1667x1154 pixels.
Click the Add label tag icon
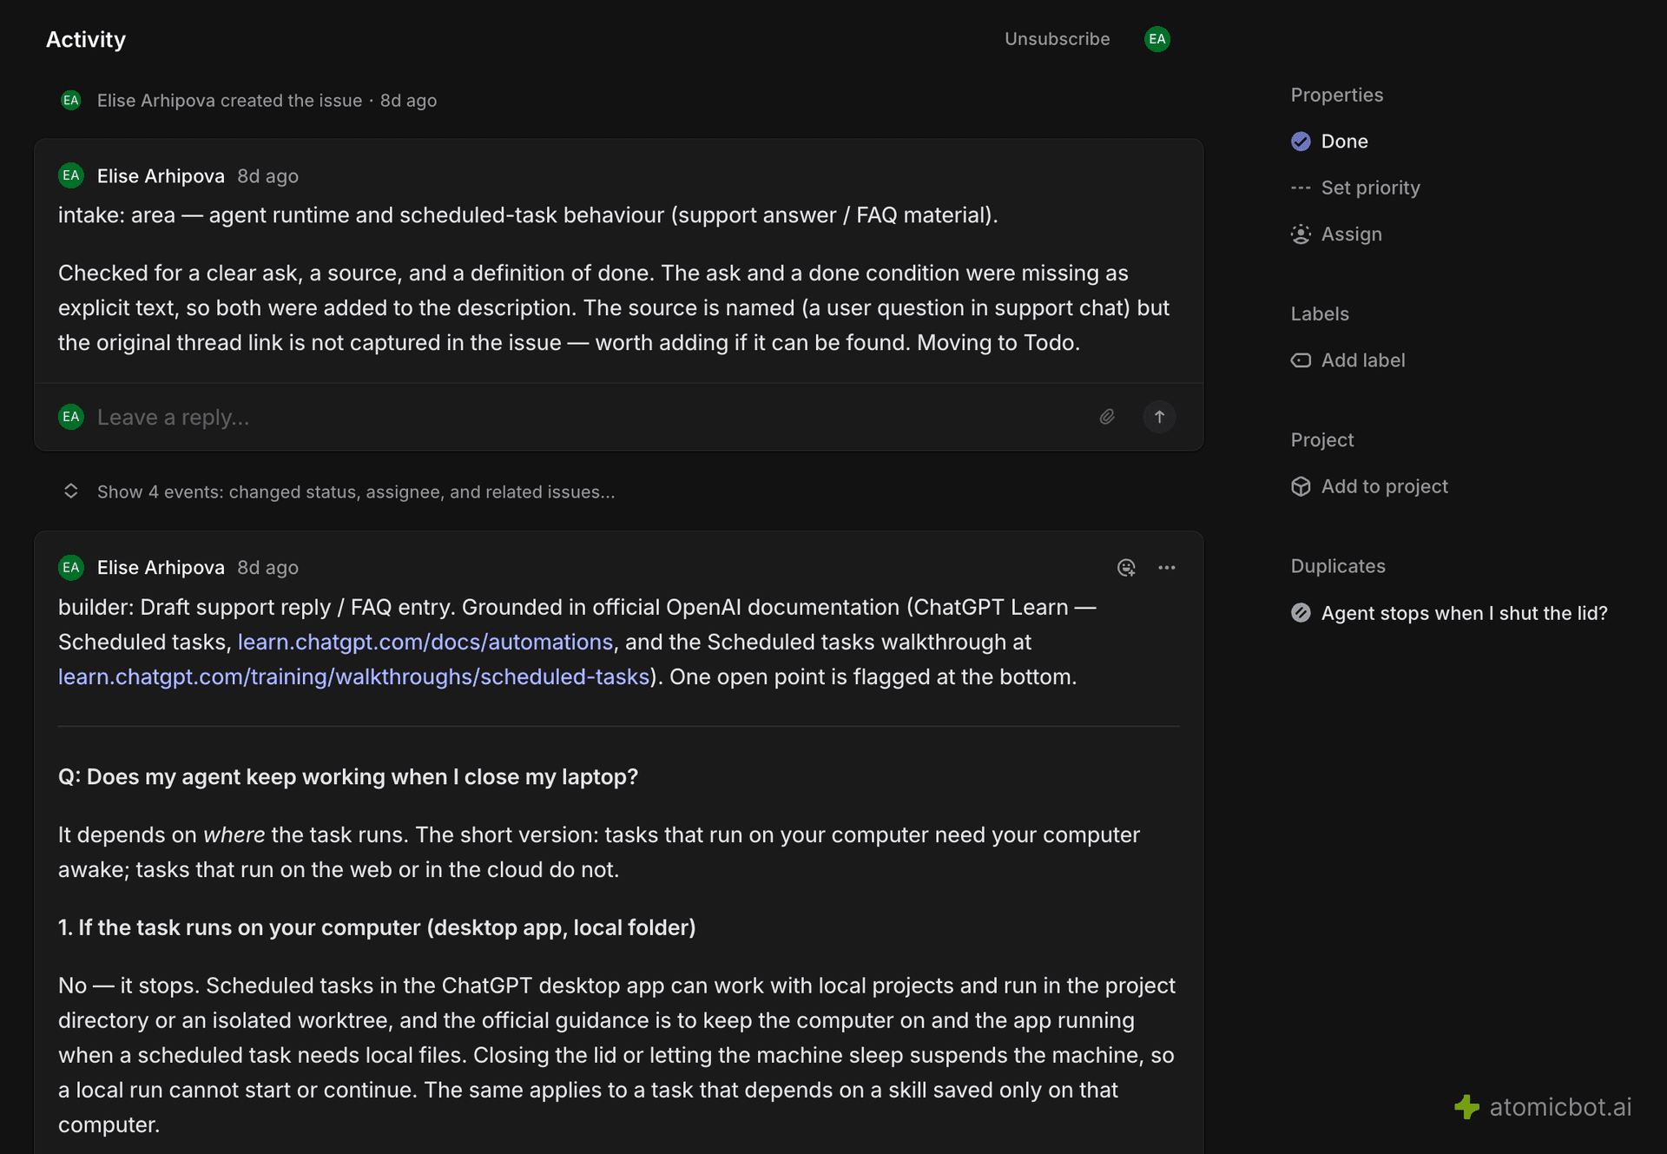[x=1301, y=360]
